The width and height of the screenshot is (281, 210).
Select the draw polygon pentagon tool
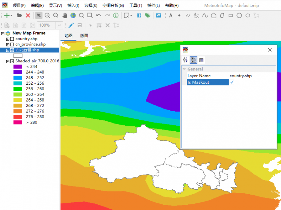pos(214,15)
